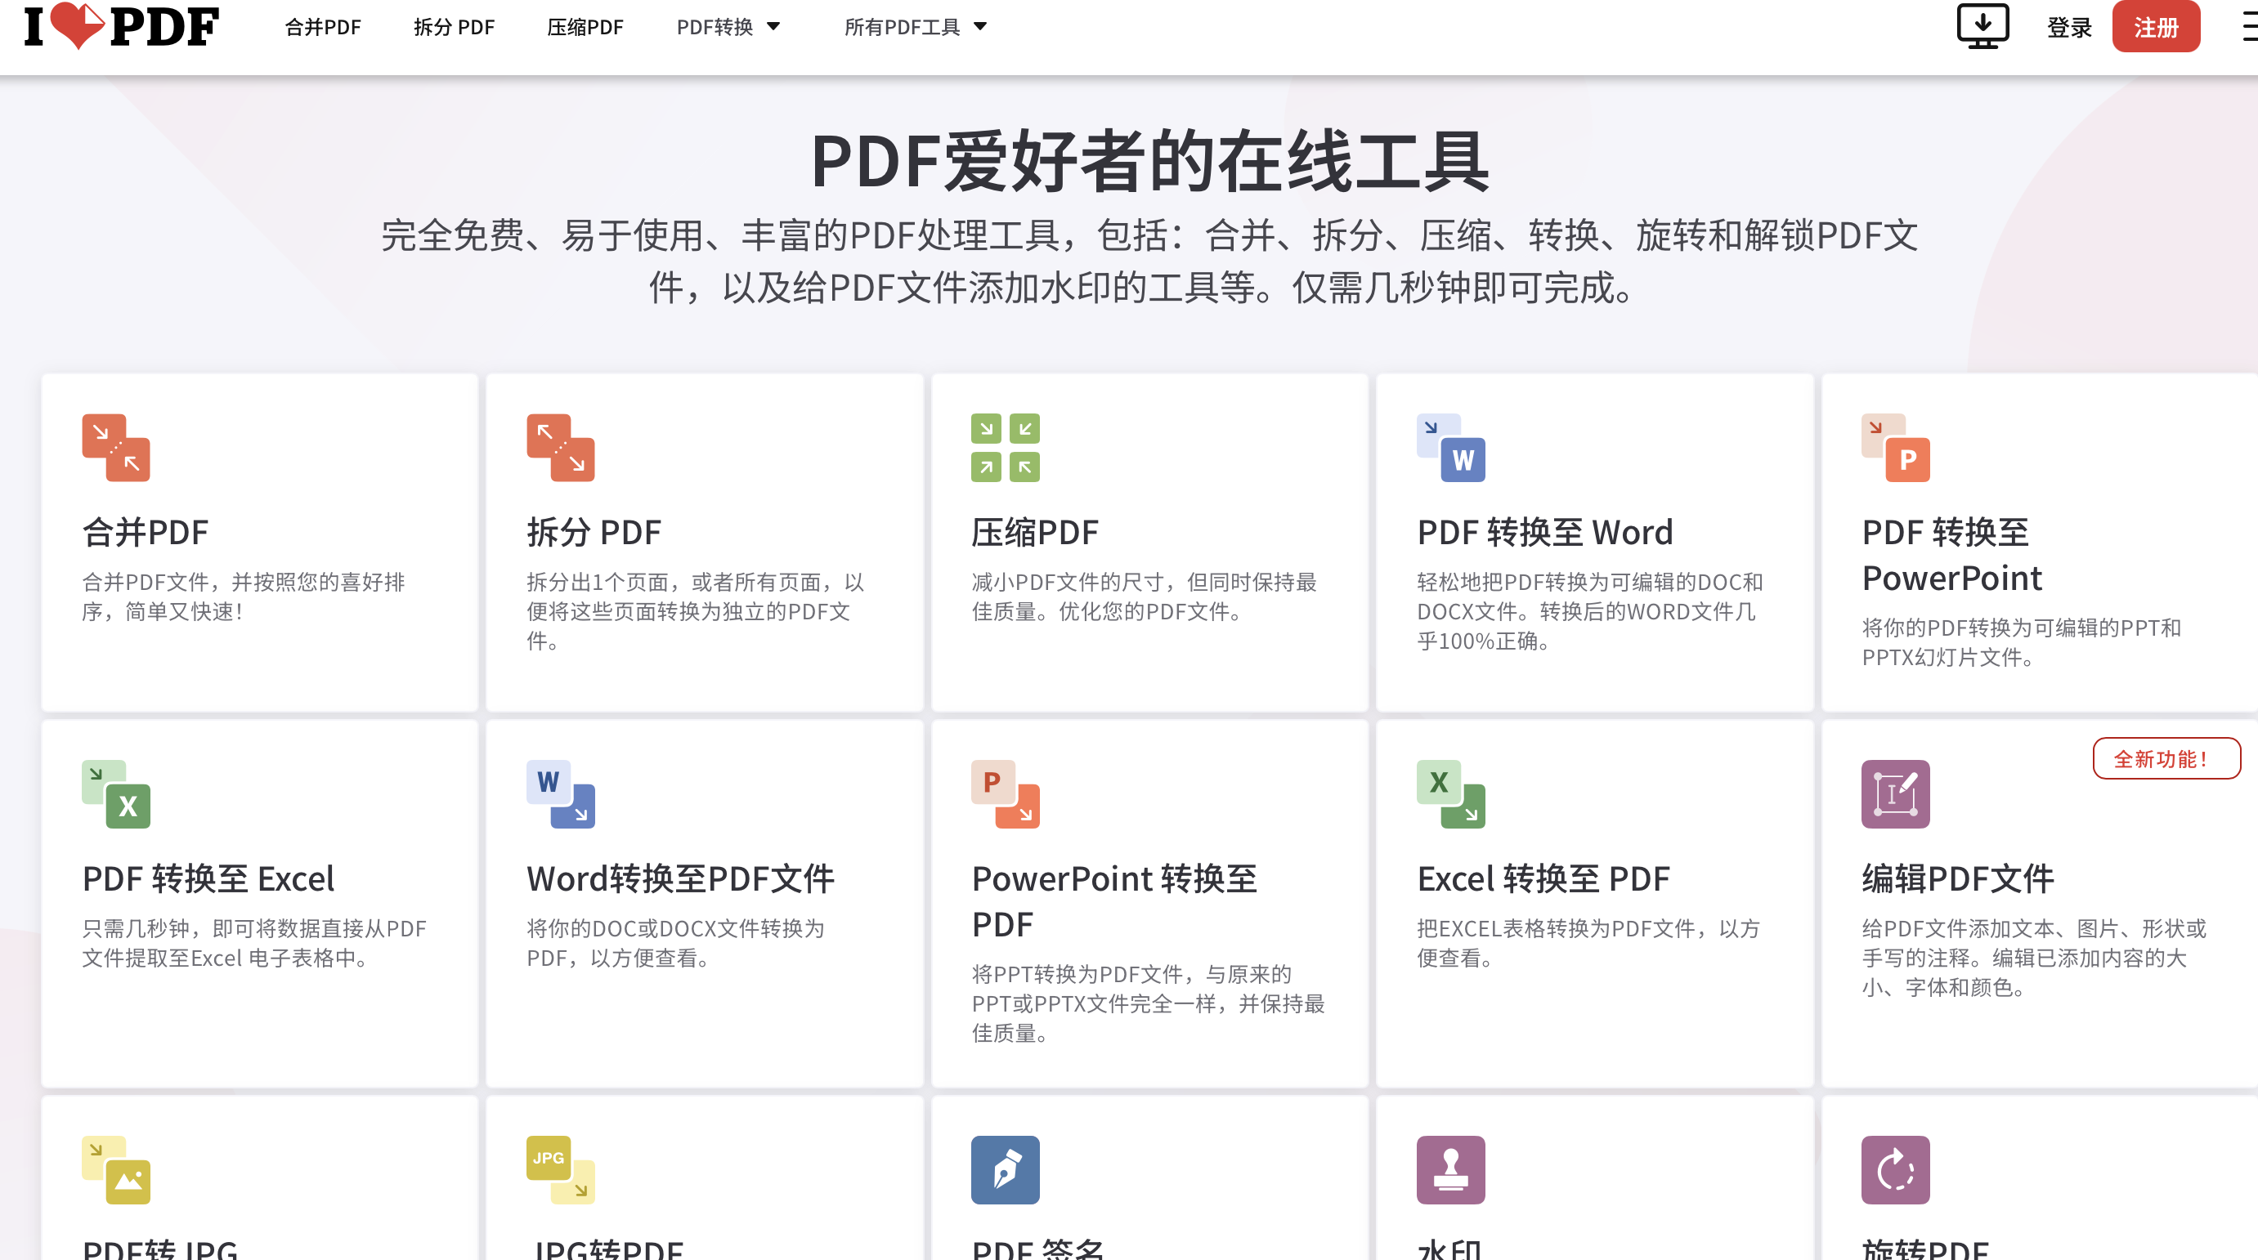Click the Rotate PDF (旋转PDF) icon
Viewport: 2258px width, 1260px height.
tap(1895, 1170)
